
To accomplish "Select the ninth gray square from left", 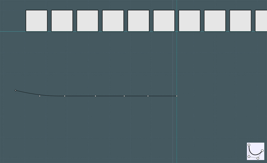I will click(x=240, y=21).
